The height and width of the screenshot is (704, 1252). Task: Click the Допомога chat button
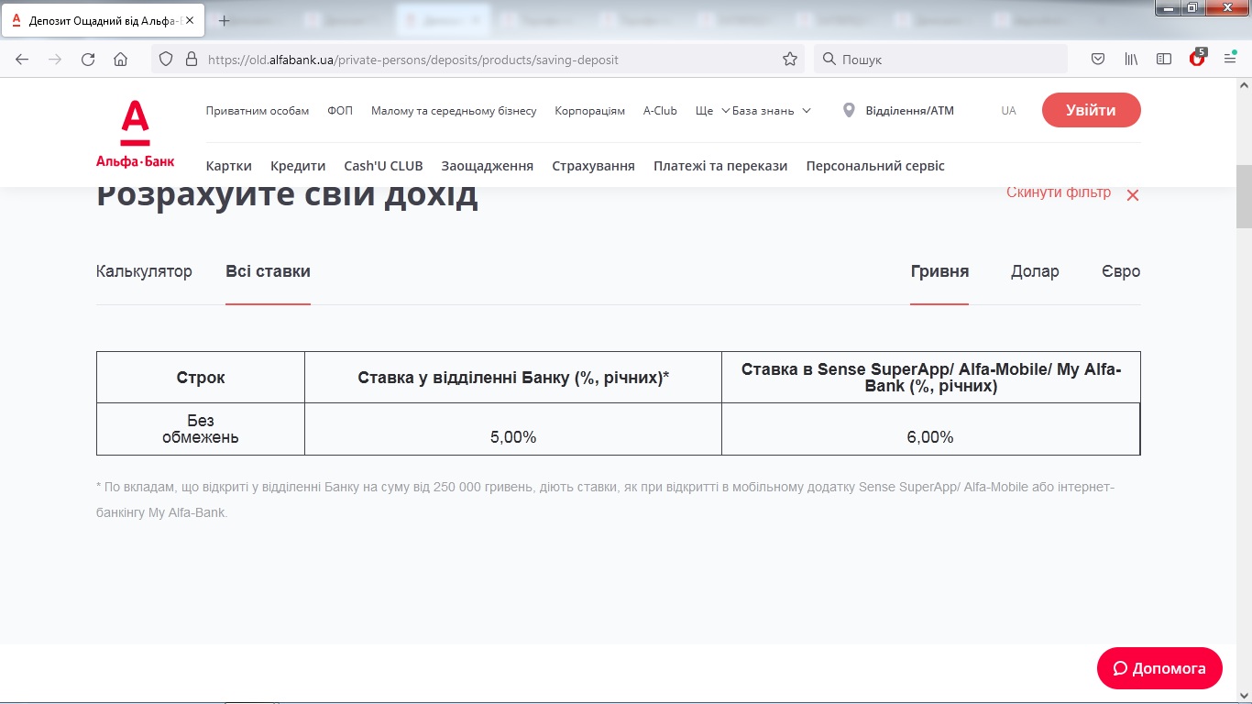(1159, 668)
